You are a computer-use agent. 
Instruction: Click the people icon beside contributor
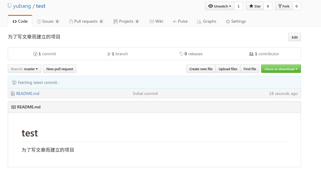(251, 54)
